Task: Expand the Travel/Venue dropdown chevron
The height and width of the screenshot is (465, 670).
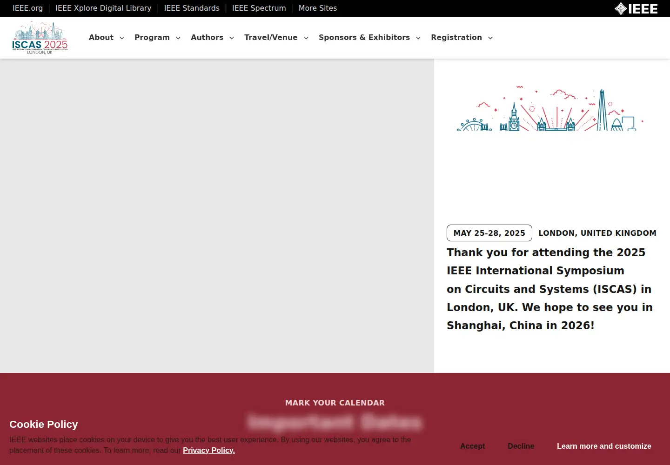Action: (x=306, y=38)
